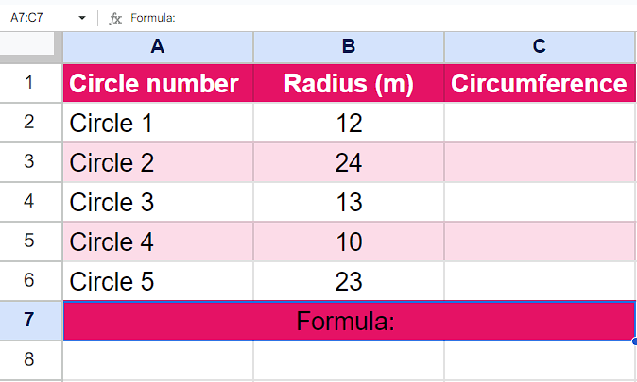637x382 pixels.
Task: Click the Radius (m) header cell
Action: point(349,83)
